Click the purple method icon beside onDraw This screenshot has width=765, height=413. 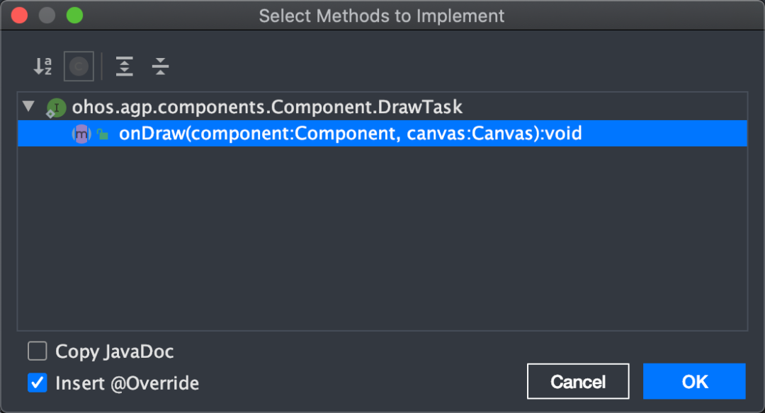click(81, 134)
